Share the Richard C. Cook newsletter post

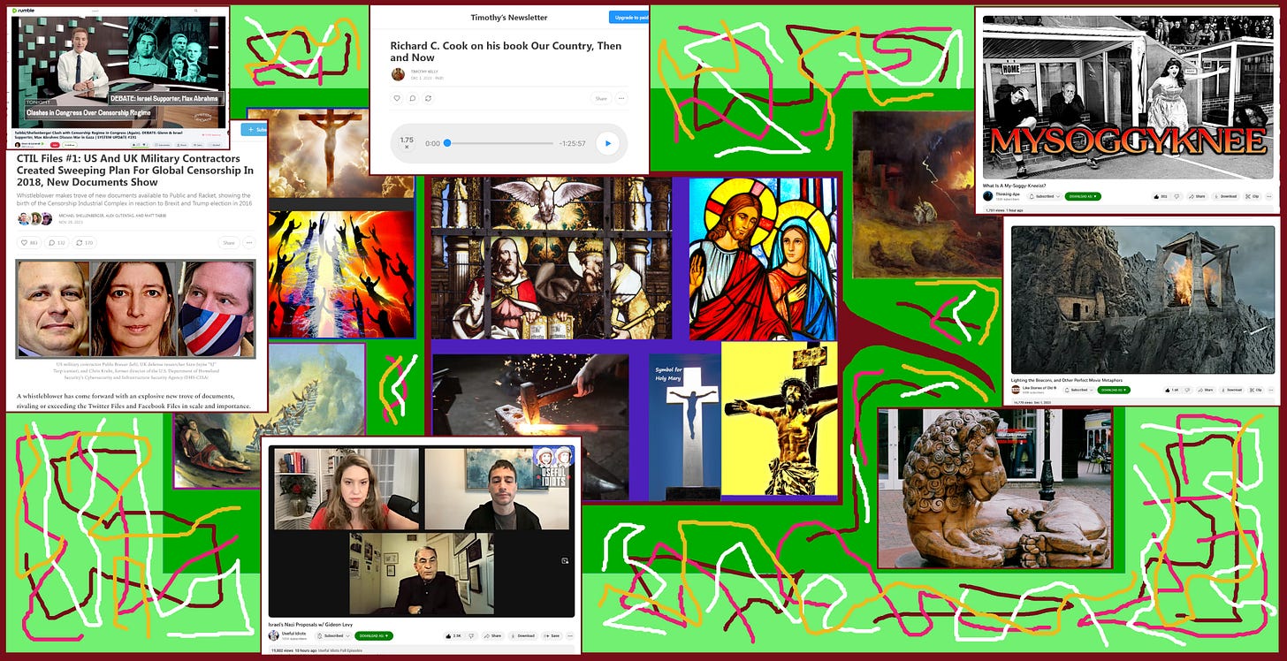(601, 98)
